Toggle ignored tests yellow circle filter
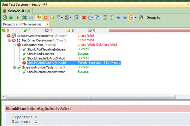The height and width of the screenshot is (126, 190). 52,18
